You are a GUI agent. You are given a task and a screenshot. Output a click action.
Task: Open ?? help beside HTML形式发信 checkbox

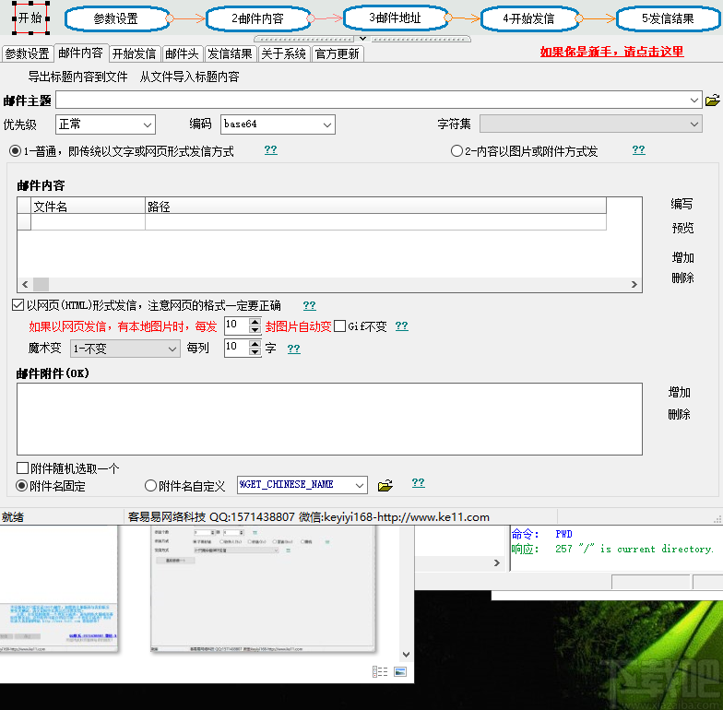click(x=310, y=305)
